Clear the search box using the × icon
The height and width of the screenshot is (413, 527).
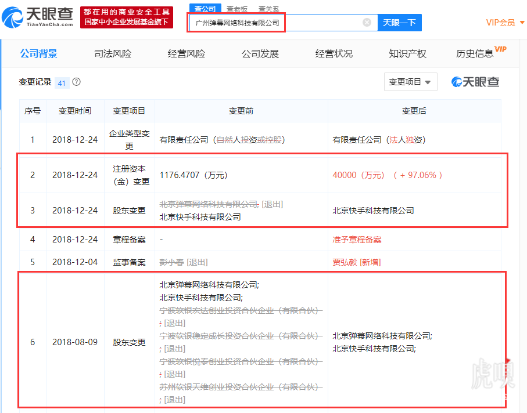pyautogui.click(x=367, y=22)
